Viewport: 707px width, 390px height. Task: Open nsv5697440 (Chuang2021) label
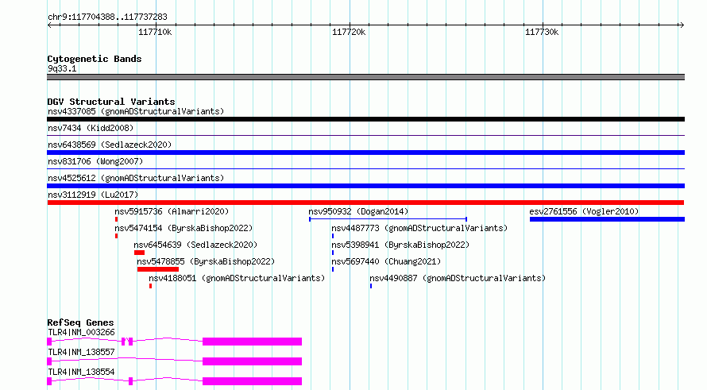pos(386,261)
